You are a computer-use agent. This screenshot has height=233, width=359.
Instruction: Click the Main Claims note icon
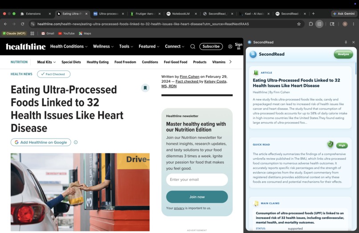pos(256,203)
